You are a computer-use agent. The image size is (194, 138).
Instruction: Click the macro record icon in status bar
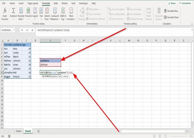pos(9,136)
